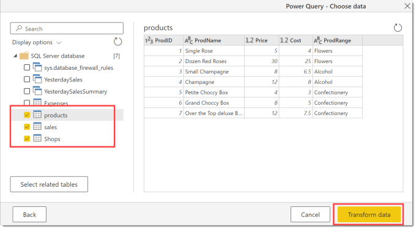The image size is (416, 229).
Task: Click the ProdRange column header
Action: point(338,40)
